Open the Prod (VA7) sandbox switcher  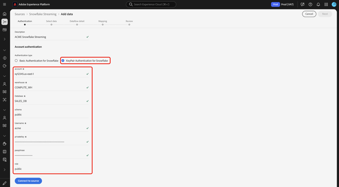[x=282, y=5]
